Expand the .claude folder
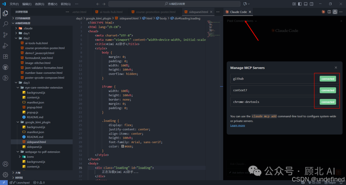Screen dimensions: 346x185 (42, 28)
